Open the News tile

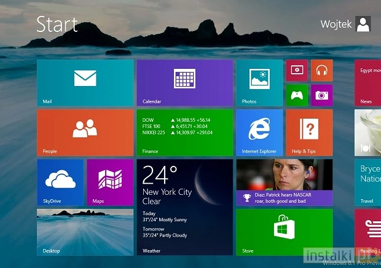[x=367, y=83]
